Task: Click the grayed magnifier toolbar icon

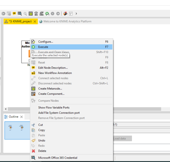Action: (x=25, y=14)
